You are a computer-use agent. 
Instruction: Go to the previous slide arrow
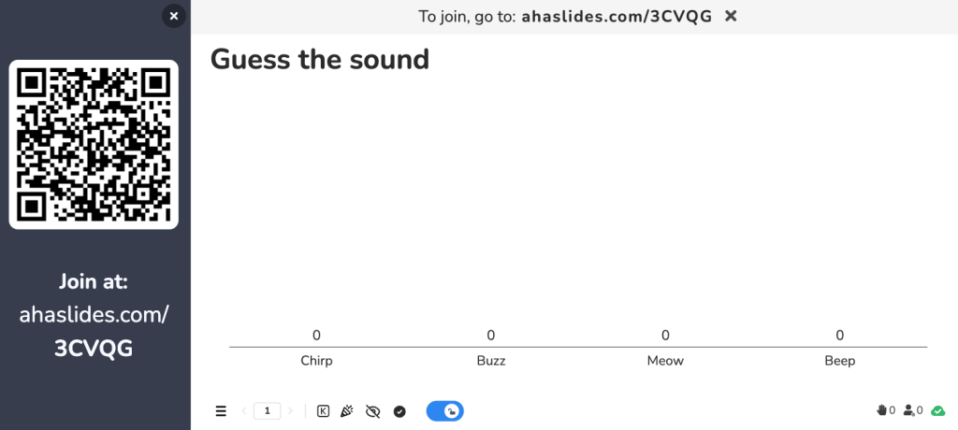(x=244, y=411)
